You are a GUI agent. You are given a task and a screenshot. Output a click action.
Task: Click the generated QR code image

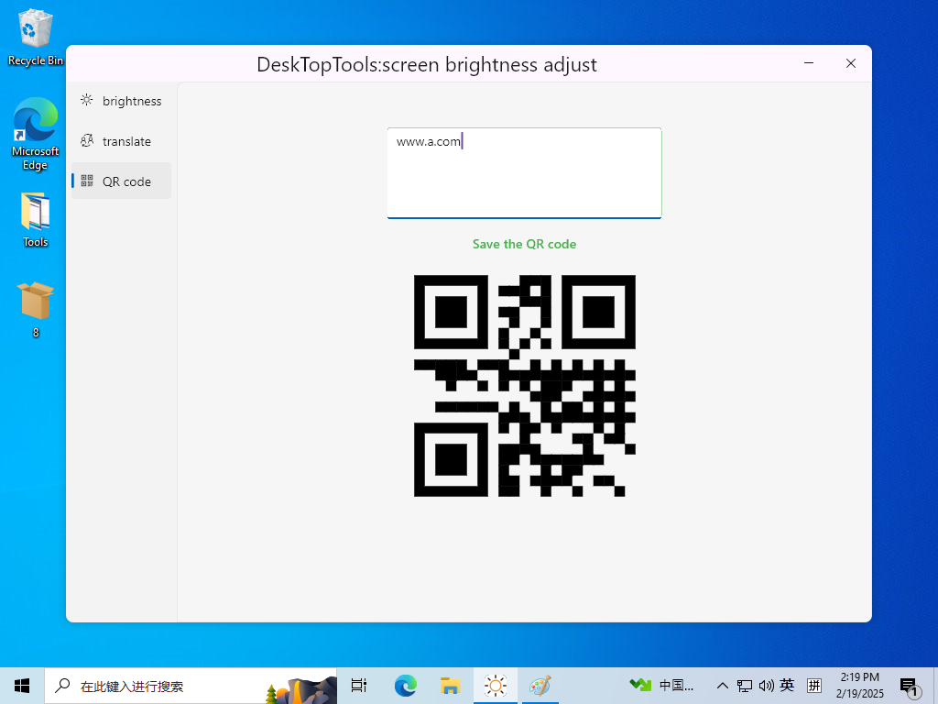[524, 386]
